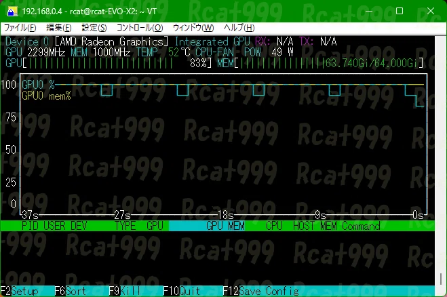Click the Device 0 label
Image resolution: width=447 pixels, height=297 pixels.
pyautogui.click(x=27, y=41)
